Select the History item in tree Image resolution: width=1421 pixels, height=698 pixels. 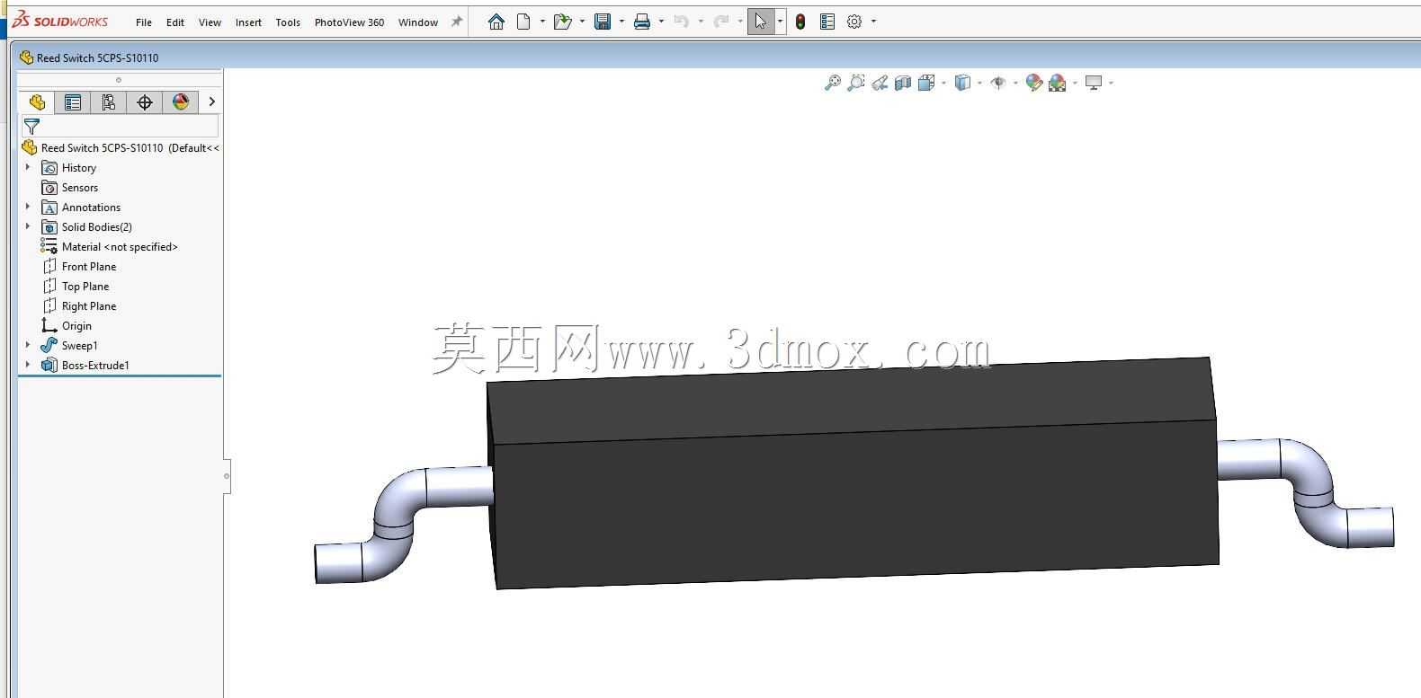[x=78, y=168]
